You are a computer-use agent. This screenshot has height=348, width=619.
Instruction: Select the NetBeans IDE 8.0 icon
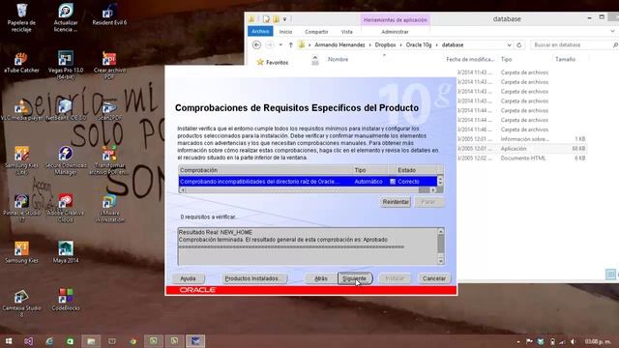[66, 109]
